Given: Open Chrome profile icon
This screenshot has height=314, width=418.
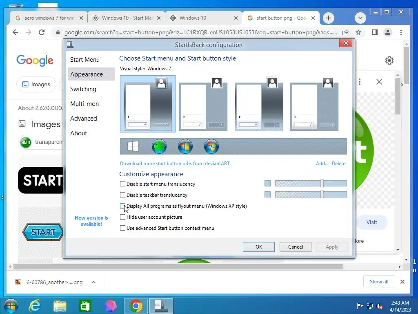Looking at the screenshot, I should [388, 32].
